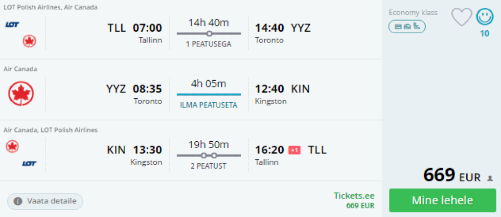Click the 2 PEATUST stopover indicator
The image size is (501, 217).
(x=208, y=166)
